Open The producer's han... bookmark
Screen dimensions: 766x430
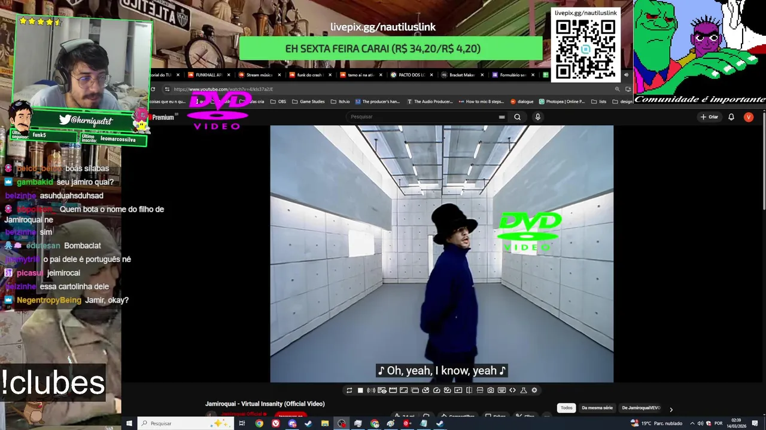pos(378,102)
